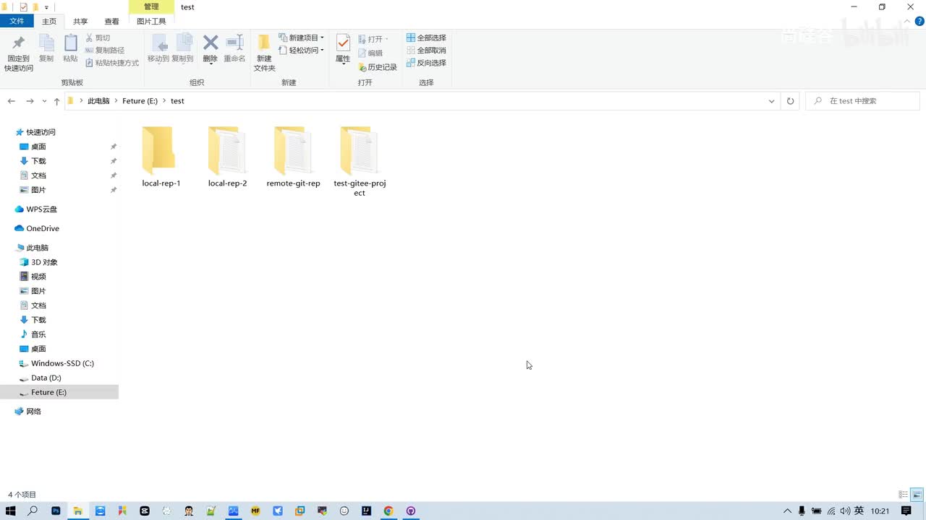
Task: Click the Edit (编辑) ribbon button
Action: click(370, 53)
